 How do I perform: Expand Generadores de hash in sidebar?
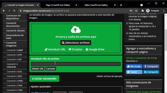tap(15, 37)
